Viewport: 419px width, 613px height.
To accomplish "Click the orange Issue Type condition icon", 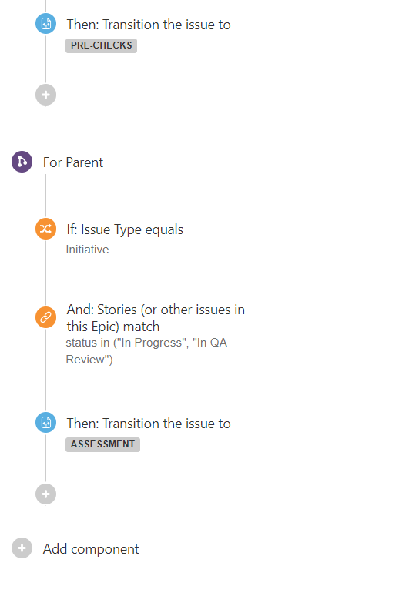I will coord(45,229).
